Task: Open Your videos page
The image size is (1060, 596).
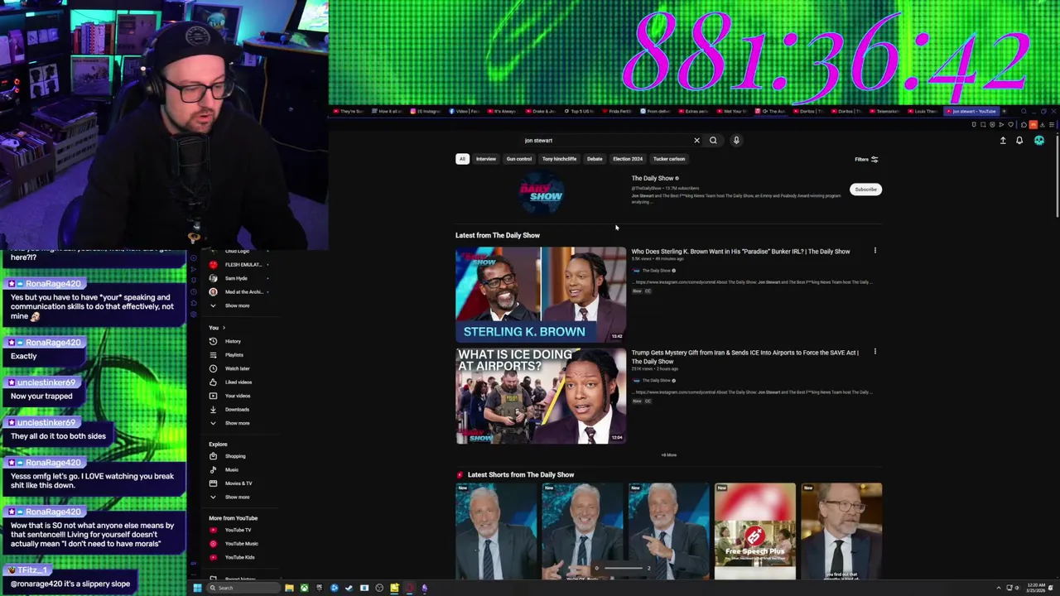Action: [237, 396]
